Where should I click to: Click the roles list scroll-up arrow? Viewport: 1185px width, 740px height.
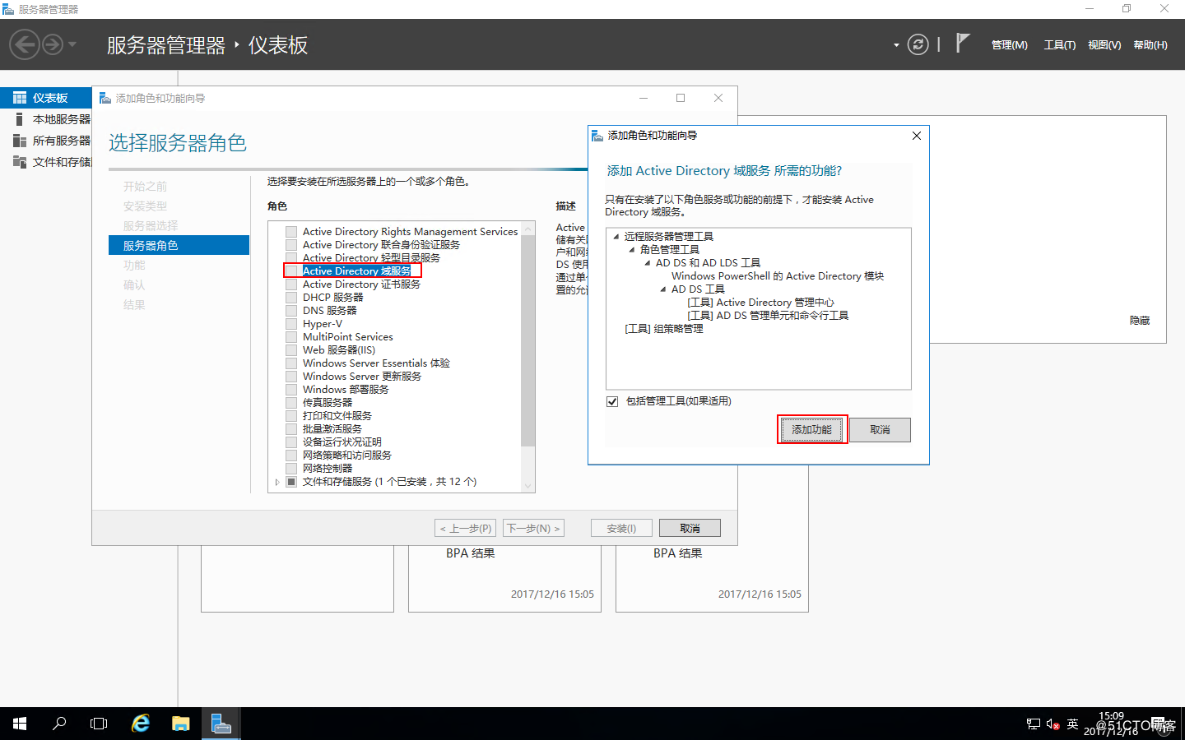pyautogui.click(x=528, y=228)
